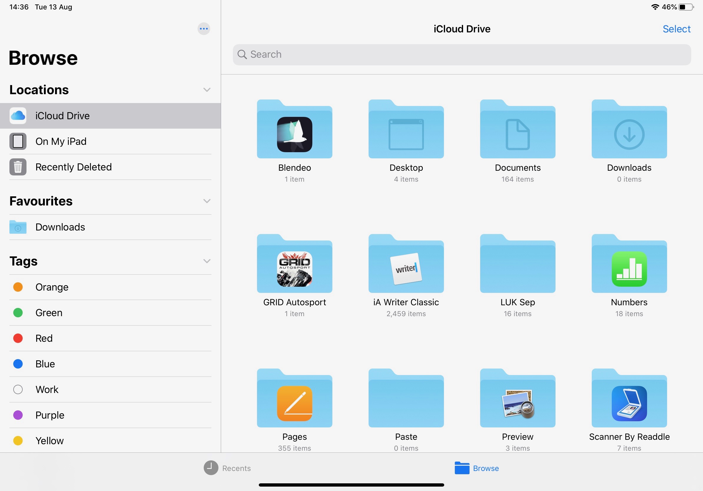Screen dimensions: 703x491
Task: Click the '2,459 items' count text
Action: point(406,314)
